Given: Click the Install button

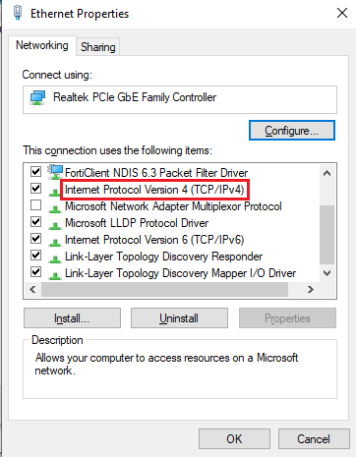Looking at the screenshot, I should 72,318.
